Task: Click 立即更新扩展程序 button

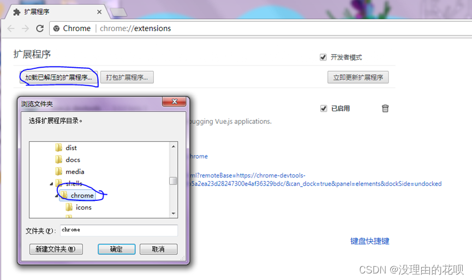Action: click(358, 78)
